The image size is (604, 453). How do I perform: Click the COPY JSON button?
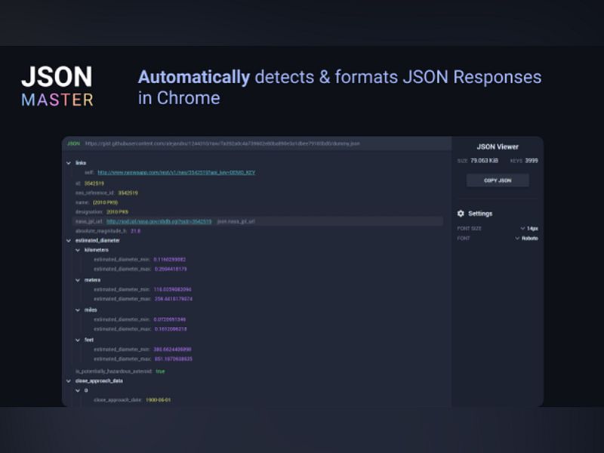498,180
